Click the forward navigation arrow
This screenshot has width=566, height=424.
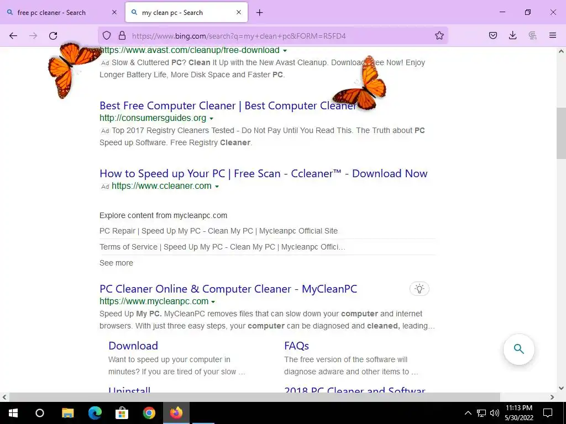coord(33,36)
